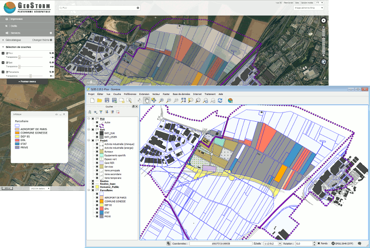Image resolution: width=370 pixels, height=248 pixels.
Task: Toggle visibility of Domaine_Public layer
Action: (x=93, y=187)
